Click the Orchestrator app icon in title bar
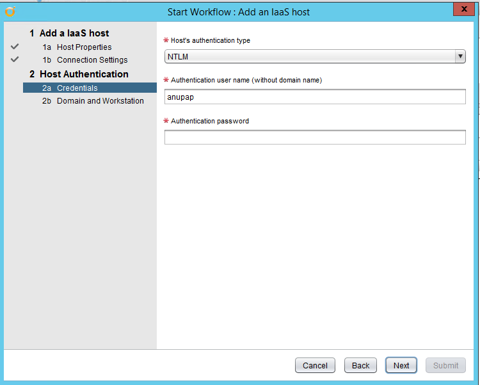Screen dimensions: 480x385 pos(10,12)
